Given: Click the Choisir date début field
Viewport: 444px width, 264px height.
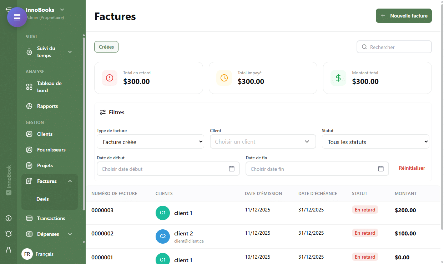Looking at the screenshot, I should click(x=168, y=169).
